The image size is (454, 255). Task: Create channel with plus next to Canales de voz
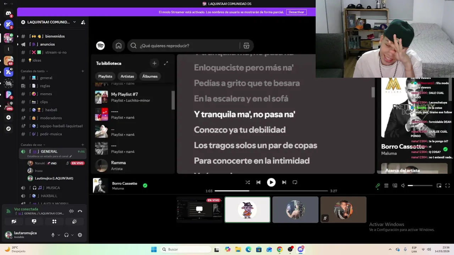click(x=83, y=145)
